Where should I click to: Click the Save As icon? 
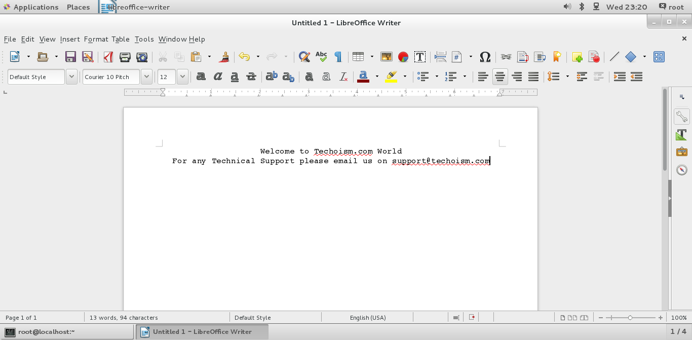(88, 57)
